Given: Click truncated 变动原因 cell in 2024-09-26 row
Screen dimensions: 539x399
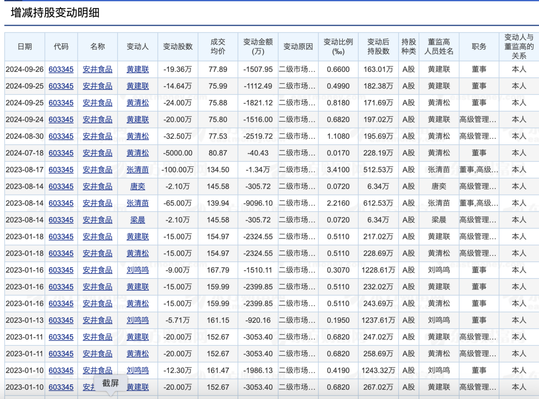Looking at the screenshot, I should [x=298, y=69].
